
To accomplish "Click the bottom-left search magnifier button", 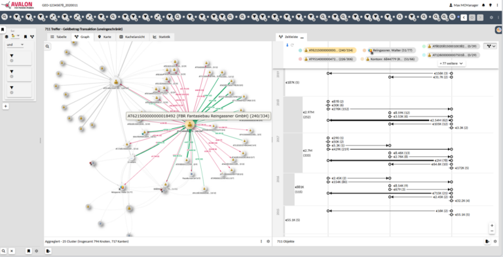I will 3,251.
